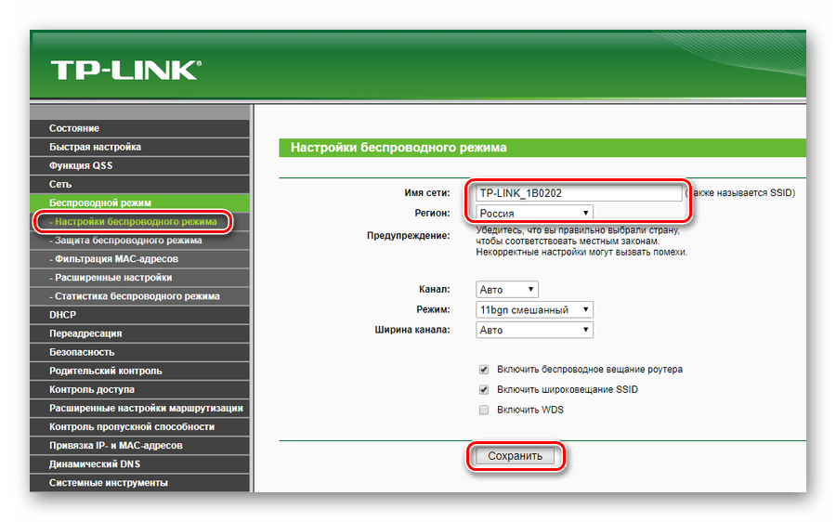Open the Регион dropdown showing Россия
The height and width of the screenshot is (522, 836).
click(x=534, y=214)
